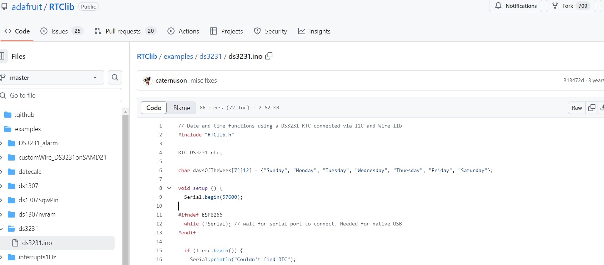View the Raw file

577,108
